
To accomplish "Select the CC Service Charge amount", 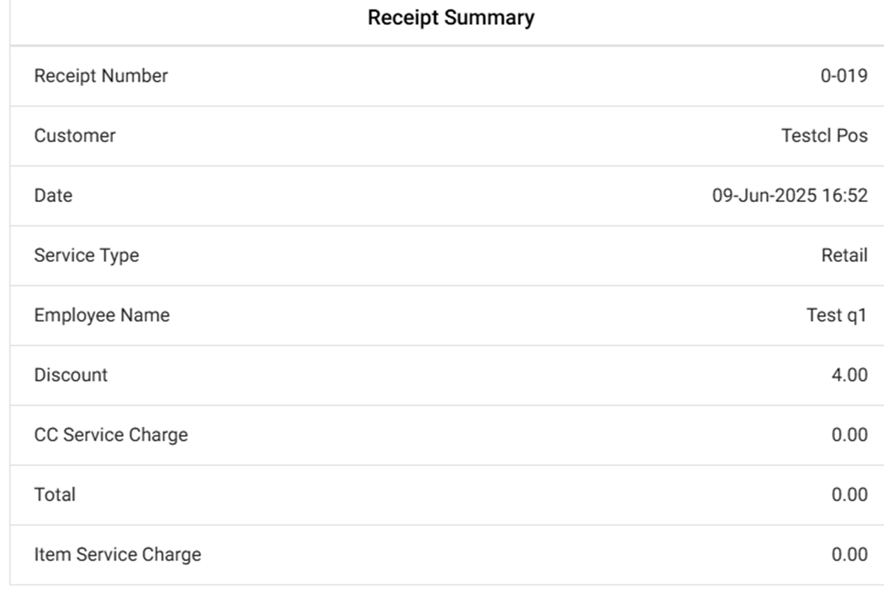I will tap(849, 435).
